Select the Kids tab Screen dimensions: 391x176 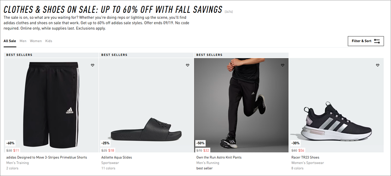point(49,41)
